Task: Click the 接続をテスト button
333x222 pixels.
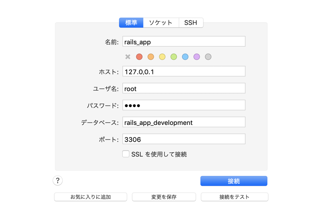Action: [234, 197]
